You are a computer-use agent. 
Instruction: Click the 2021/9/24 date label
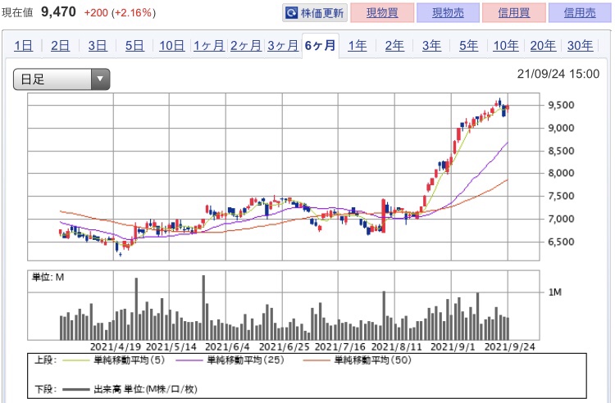coord(509,346)
